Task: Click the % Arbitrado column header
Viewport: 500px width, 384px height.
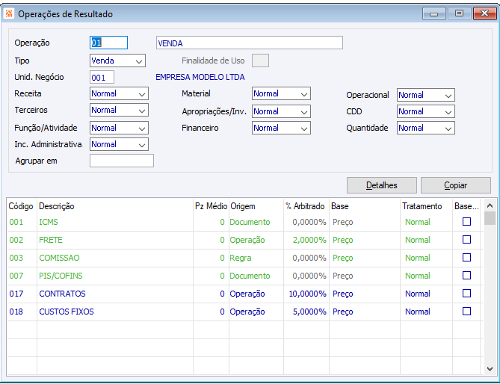Action: coord(305,206)
